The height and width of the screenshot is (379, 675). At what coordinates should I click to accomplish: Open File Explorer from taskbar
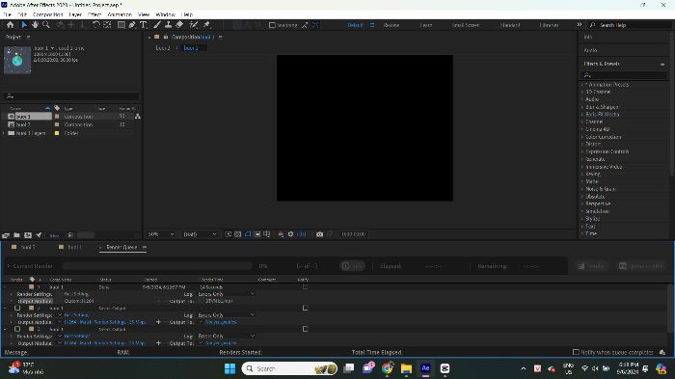pyautogui.click(x=406, y=368)
